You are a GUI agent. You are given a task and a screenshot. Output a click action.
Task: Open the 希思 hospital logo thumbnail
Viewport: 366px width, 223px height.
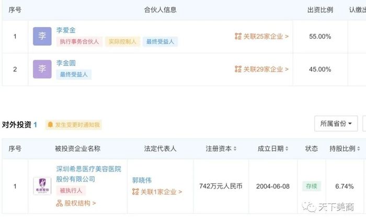pos(42,186)
